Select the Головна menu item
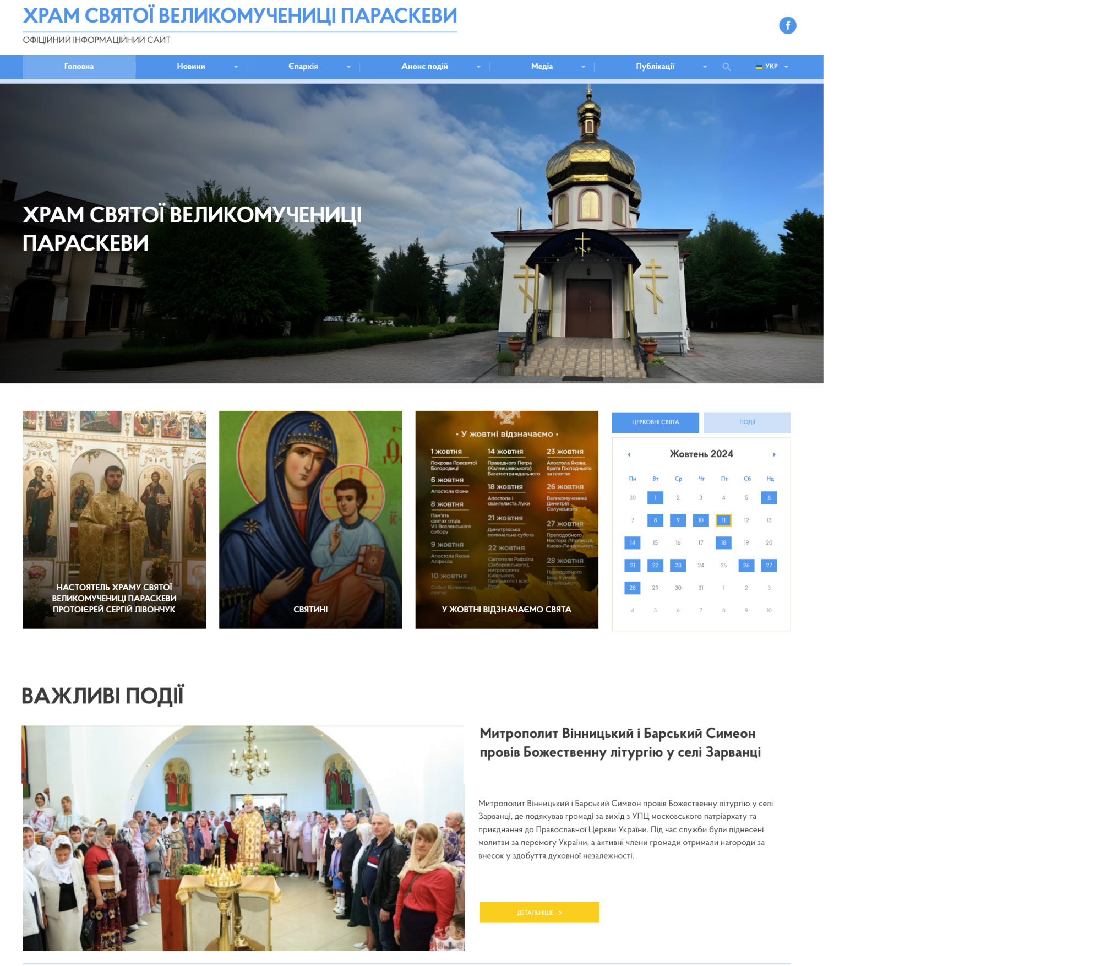The width and height of the screenshot is (1101, 966). [79, 67]
